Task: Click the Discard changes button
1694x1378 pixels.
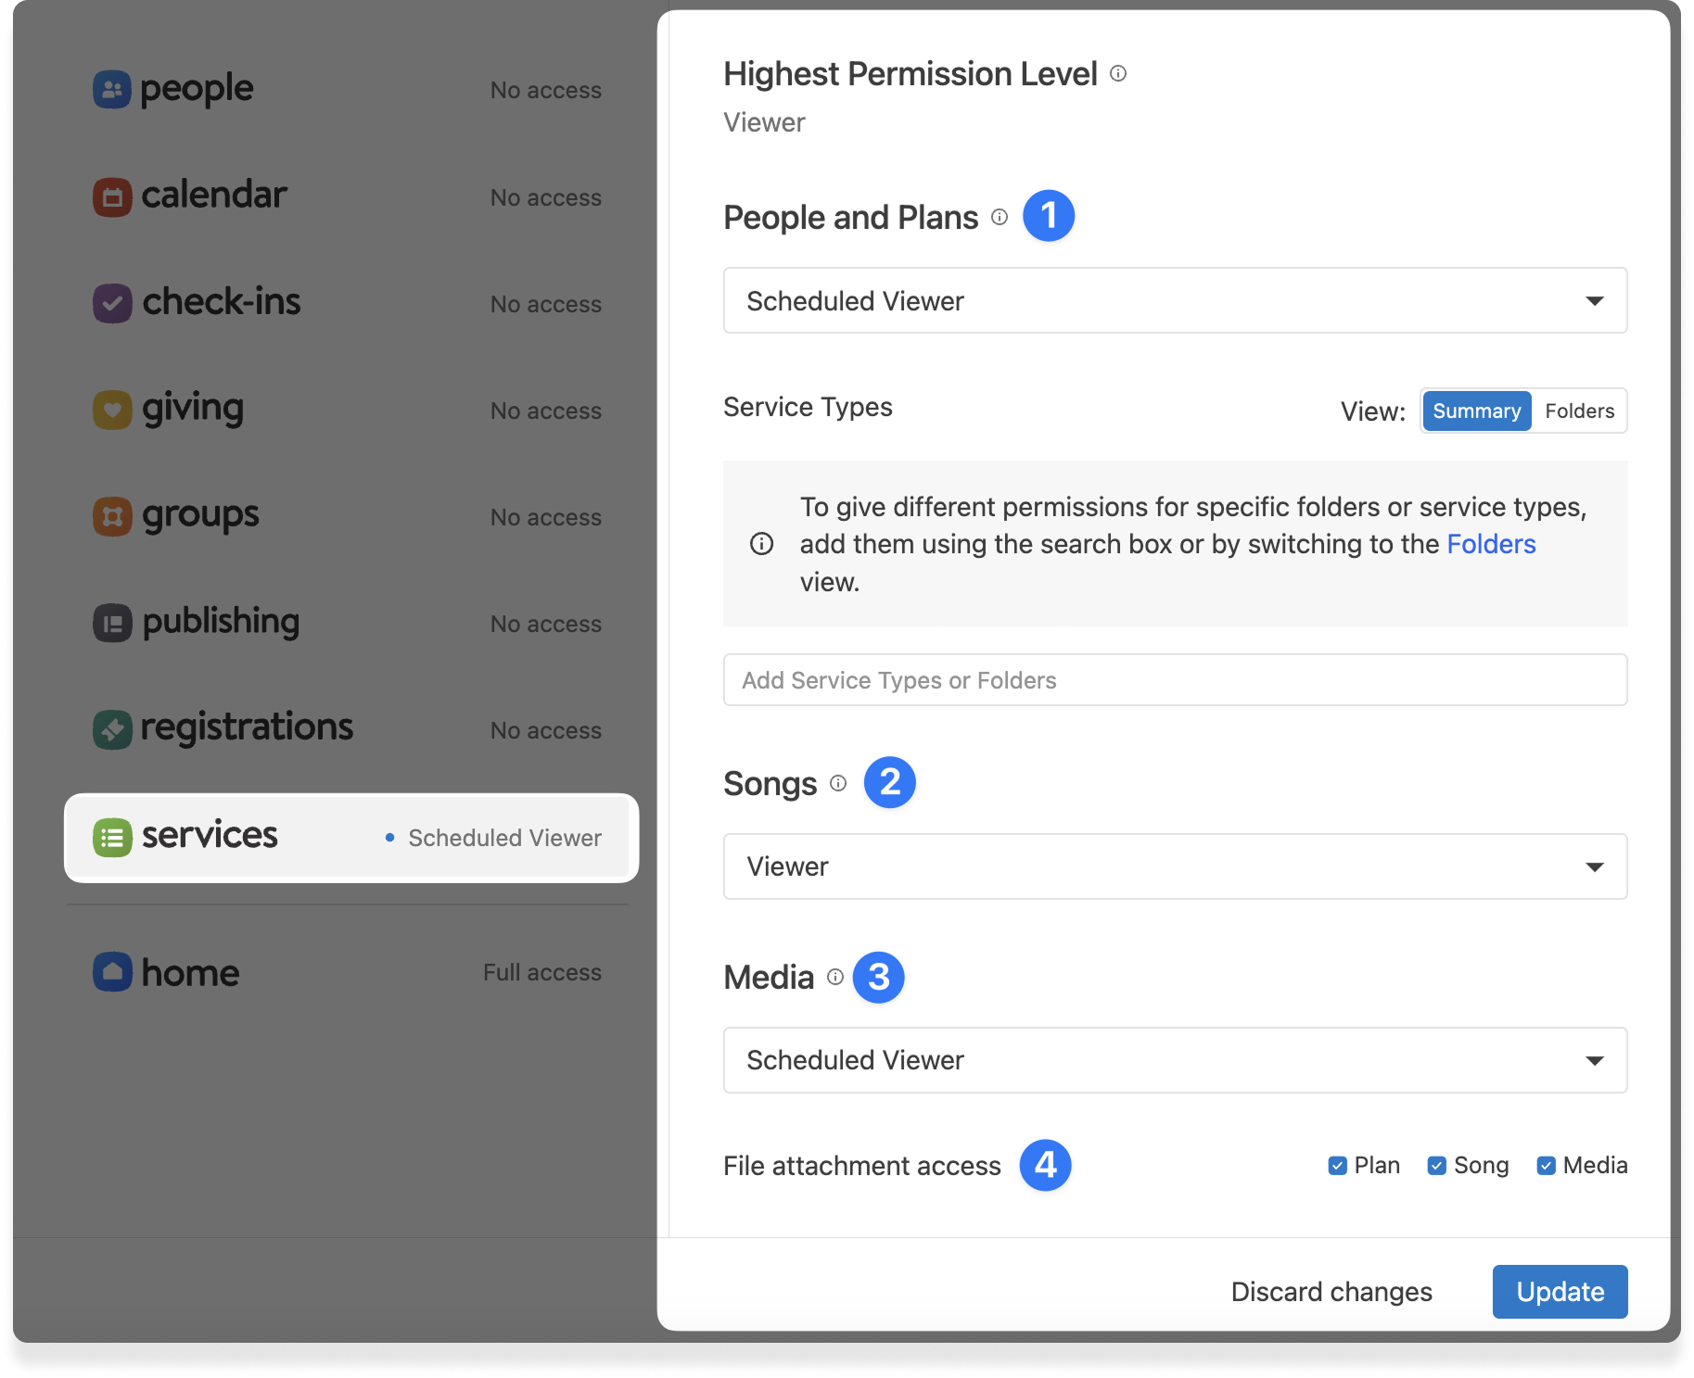Action: (x=1331, y=1291)
